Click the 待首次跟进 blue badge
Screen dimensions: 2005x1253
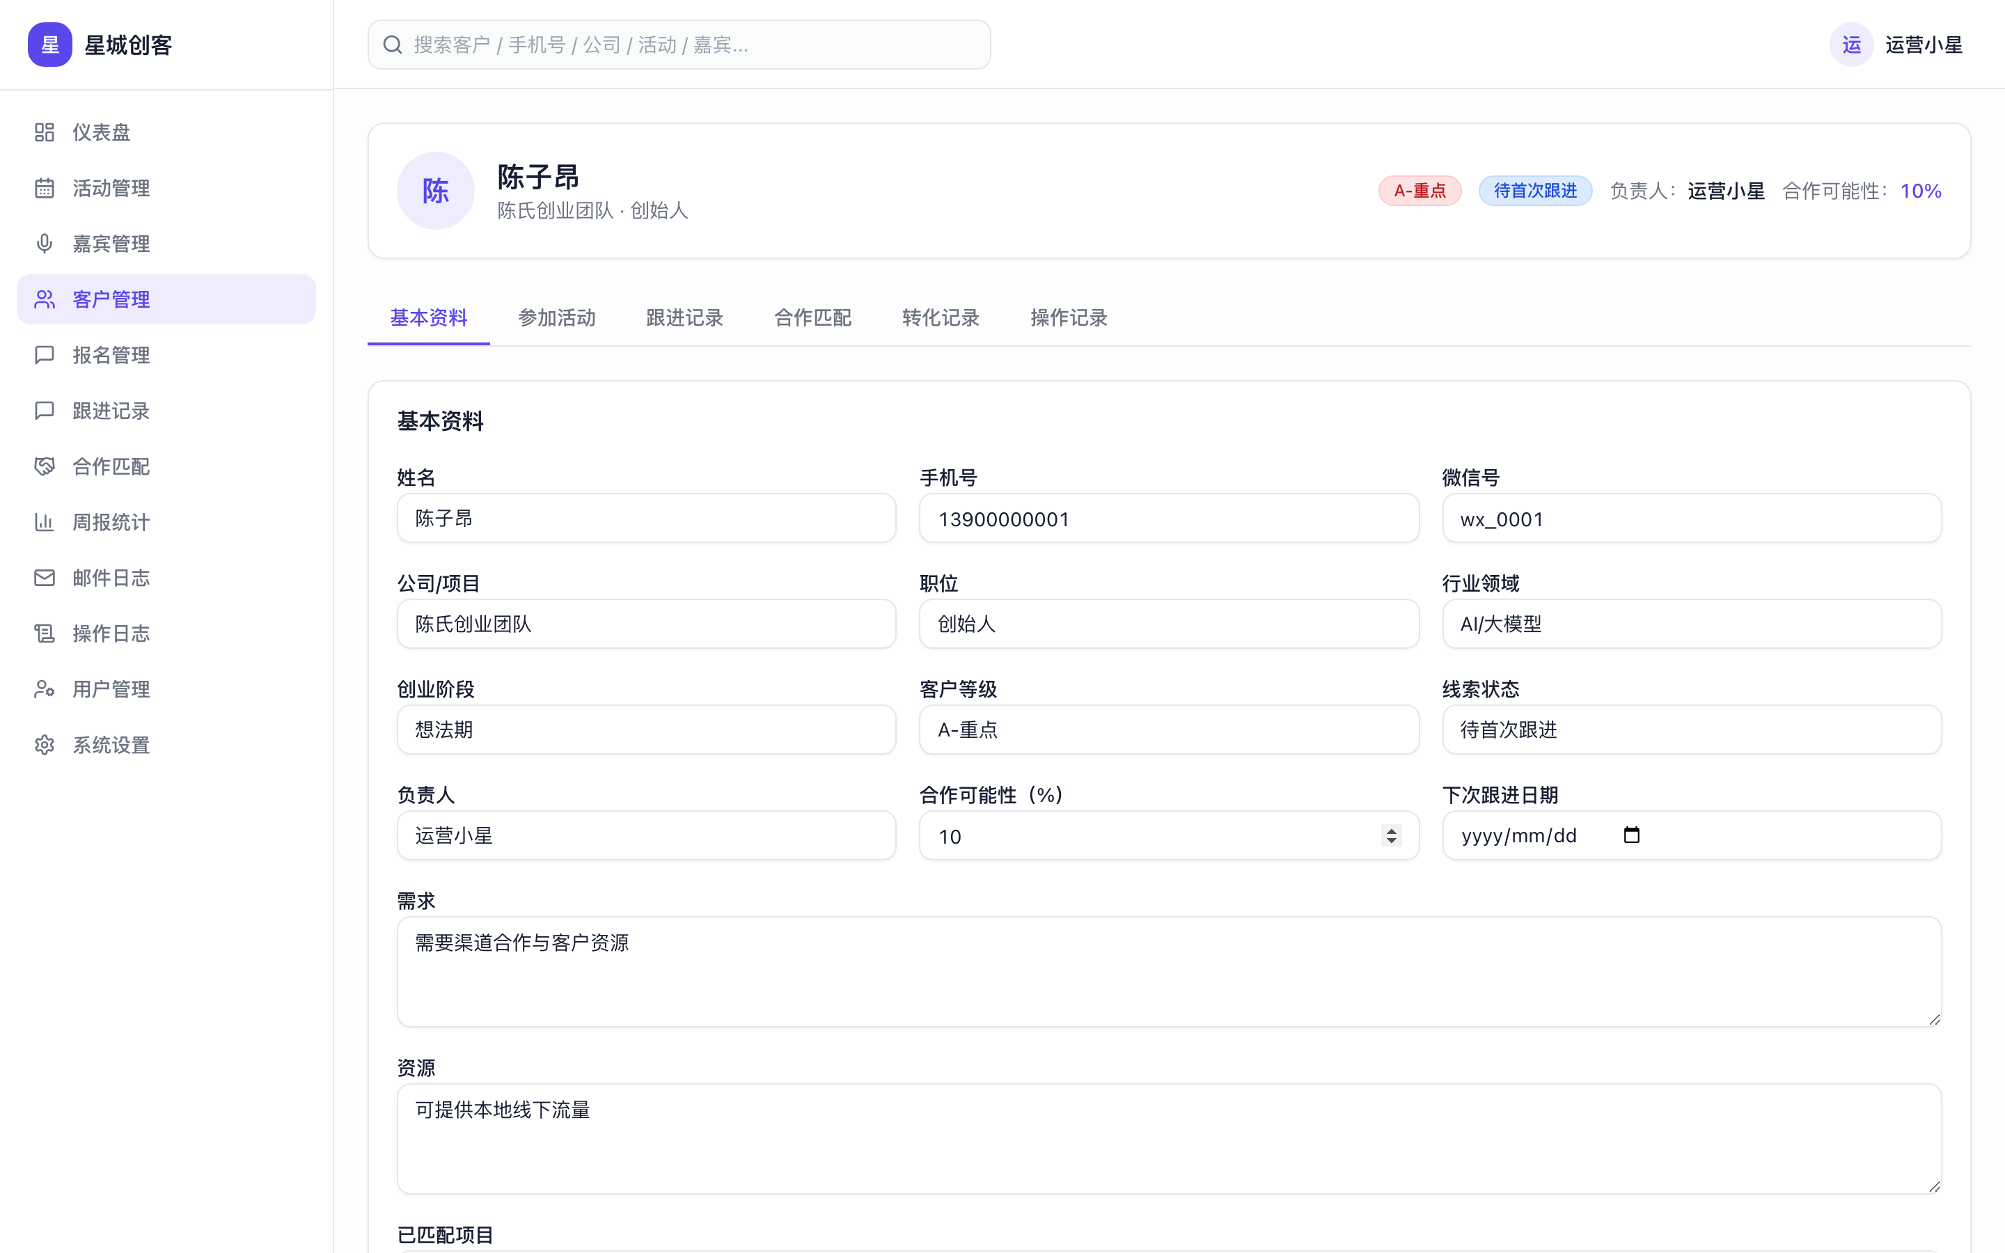pos(1535,191)
